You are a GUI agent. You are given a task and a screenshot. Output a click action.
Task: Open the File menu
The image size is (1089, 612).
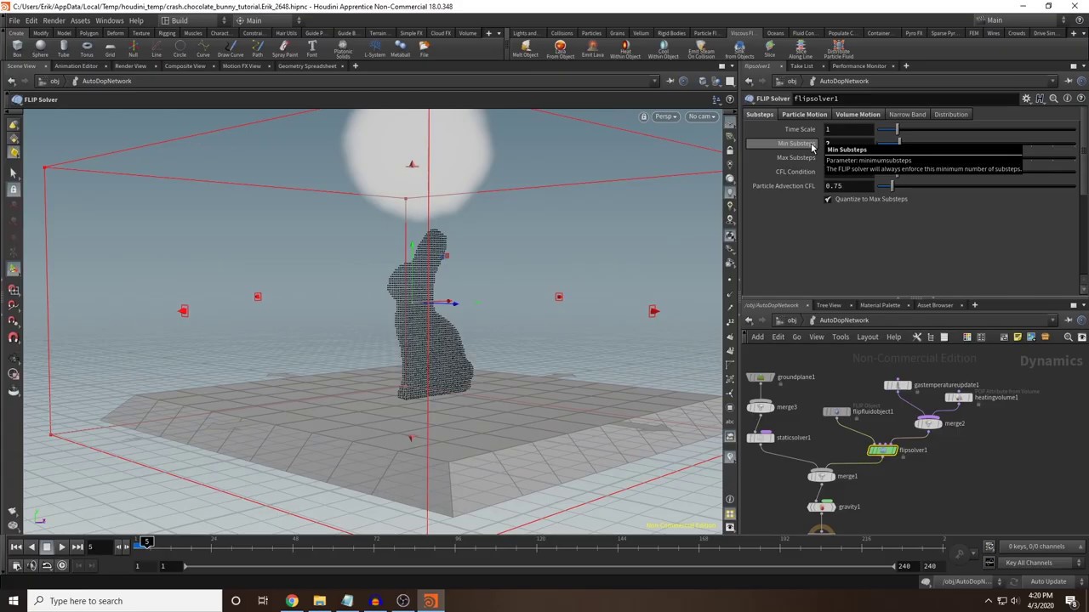[14, 20]
